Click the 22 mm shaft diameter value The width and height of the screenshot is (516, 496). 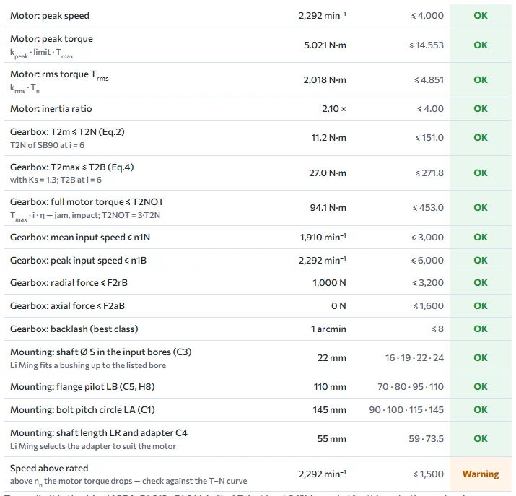(x=332, y=358)
